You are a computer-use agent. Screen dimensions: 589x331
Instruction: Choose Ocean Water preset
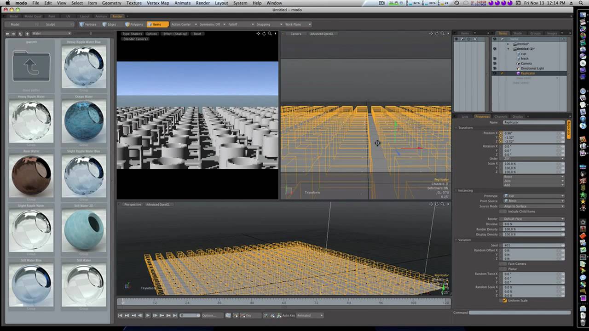[84, 121]
